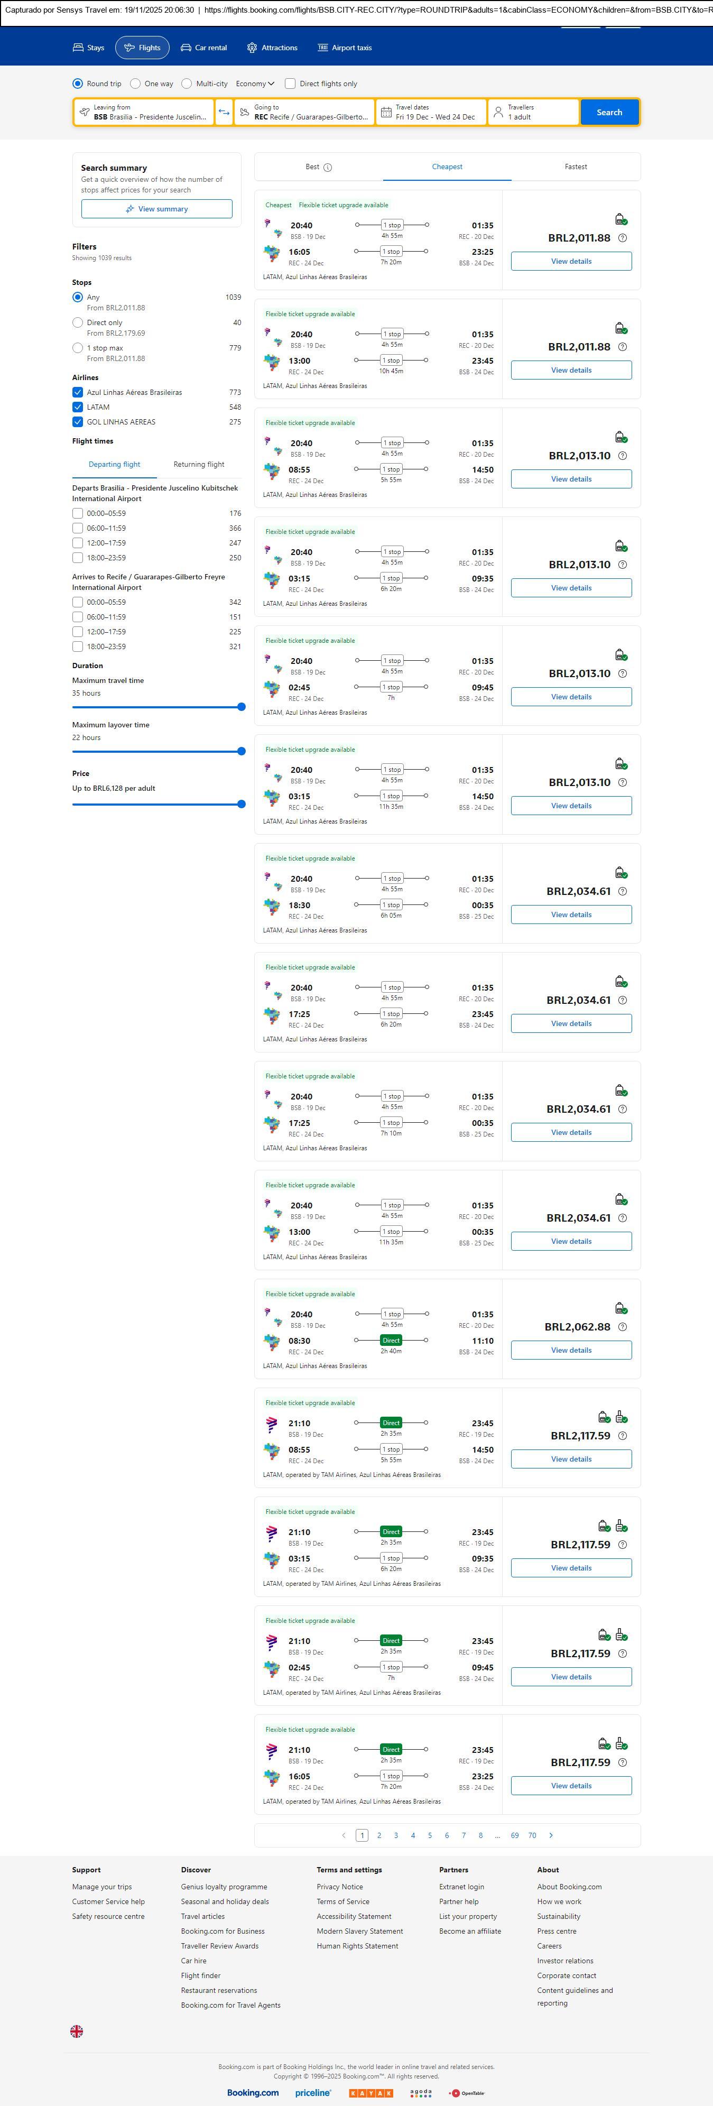
Task: Click the View summary button
Action: [x=156, y=209]
